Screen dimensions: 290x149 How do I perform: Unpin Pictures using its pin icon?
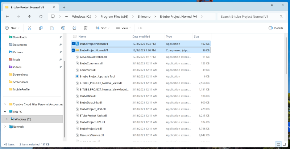coord(61,52)
